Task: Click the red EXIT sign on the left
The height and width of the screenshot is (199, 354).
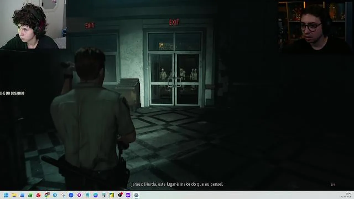Action: (x=90, y=26)
